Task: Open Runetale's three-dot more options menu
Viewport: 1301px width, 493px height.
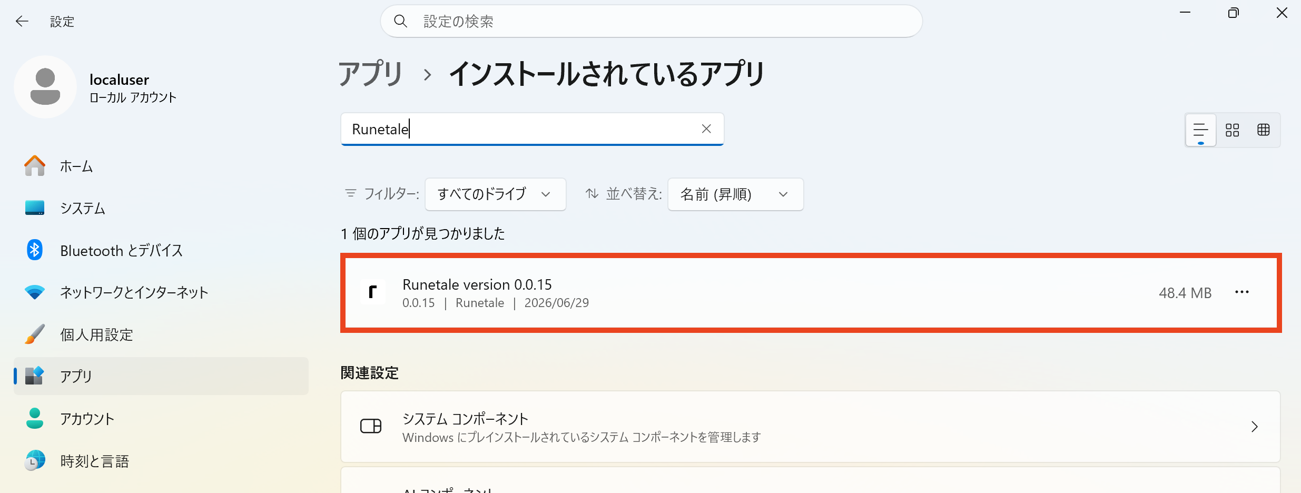Action: (x=1242, y=292)
